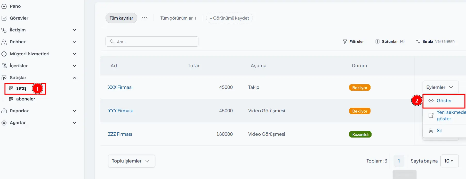The image size is (466, 179).
Task: Click the Müşteri hizmetleri support icon
Action: (4, 54)
